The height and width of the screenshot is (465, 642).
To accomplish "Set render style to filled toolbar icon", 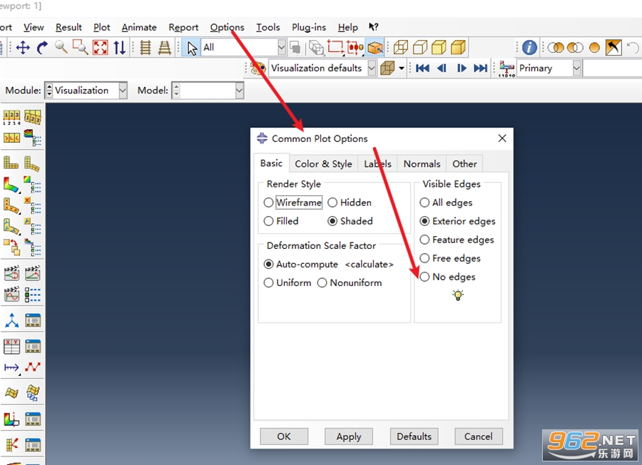I will pos(439,48).
